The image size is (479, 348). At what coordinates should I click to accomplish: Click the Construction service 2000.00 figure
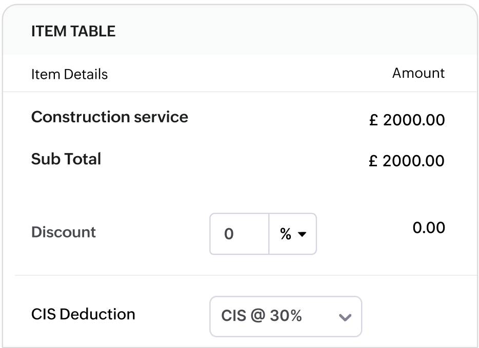click(x=414, y=120)
